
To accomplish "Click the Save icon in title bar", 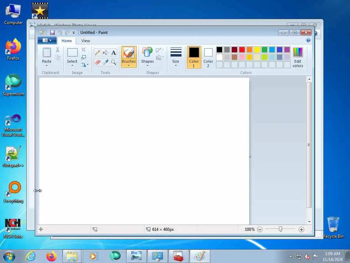I will point(52,33).
